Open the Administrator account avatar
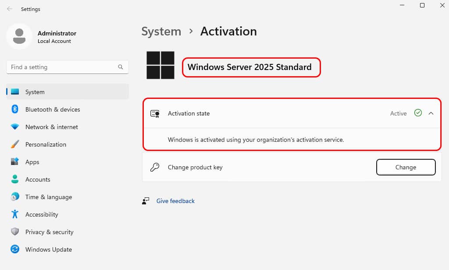Screen dimensions: 449x270 pyautogui.click(x=19, y=37)
